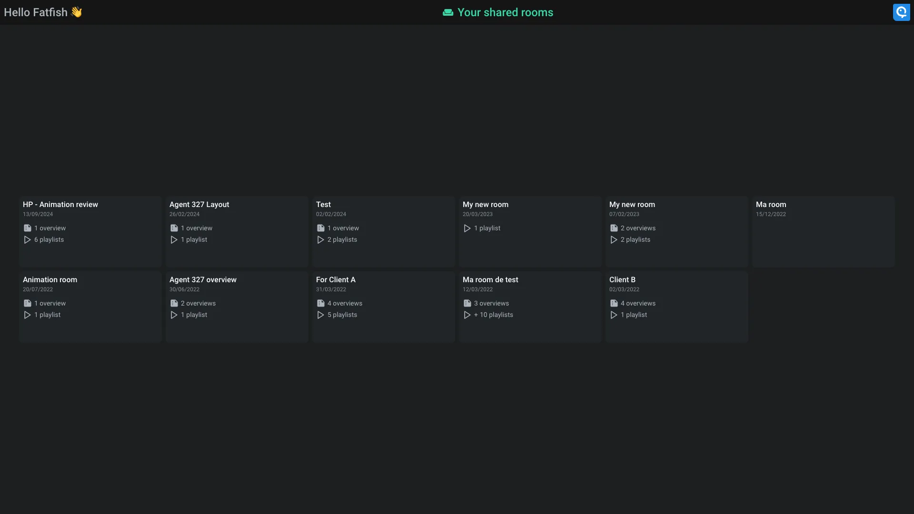Select the Agent 327 Layout room title

coord(199,205)
